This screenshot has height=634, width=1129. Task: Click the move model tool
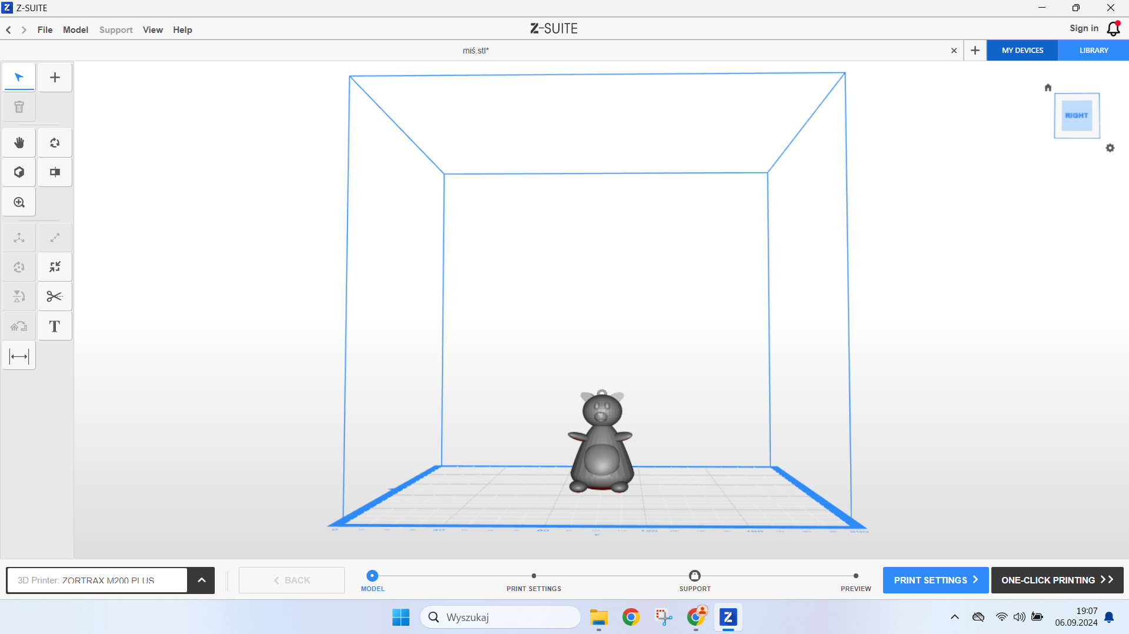(x=19, y=238)
